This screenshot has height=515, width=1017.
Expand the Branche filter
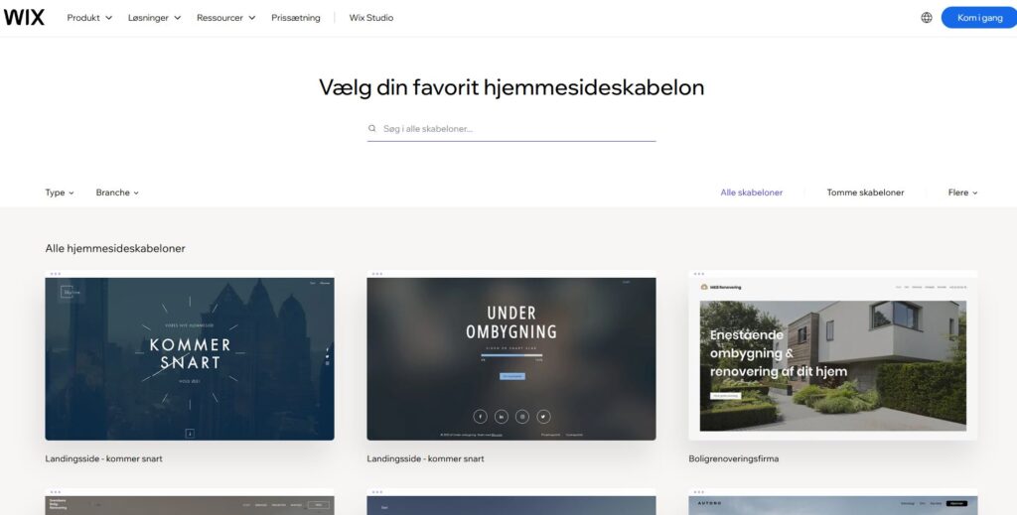(x=117, y=193)
